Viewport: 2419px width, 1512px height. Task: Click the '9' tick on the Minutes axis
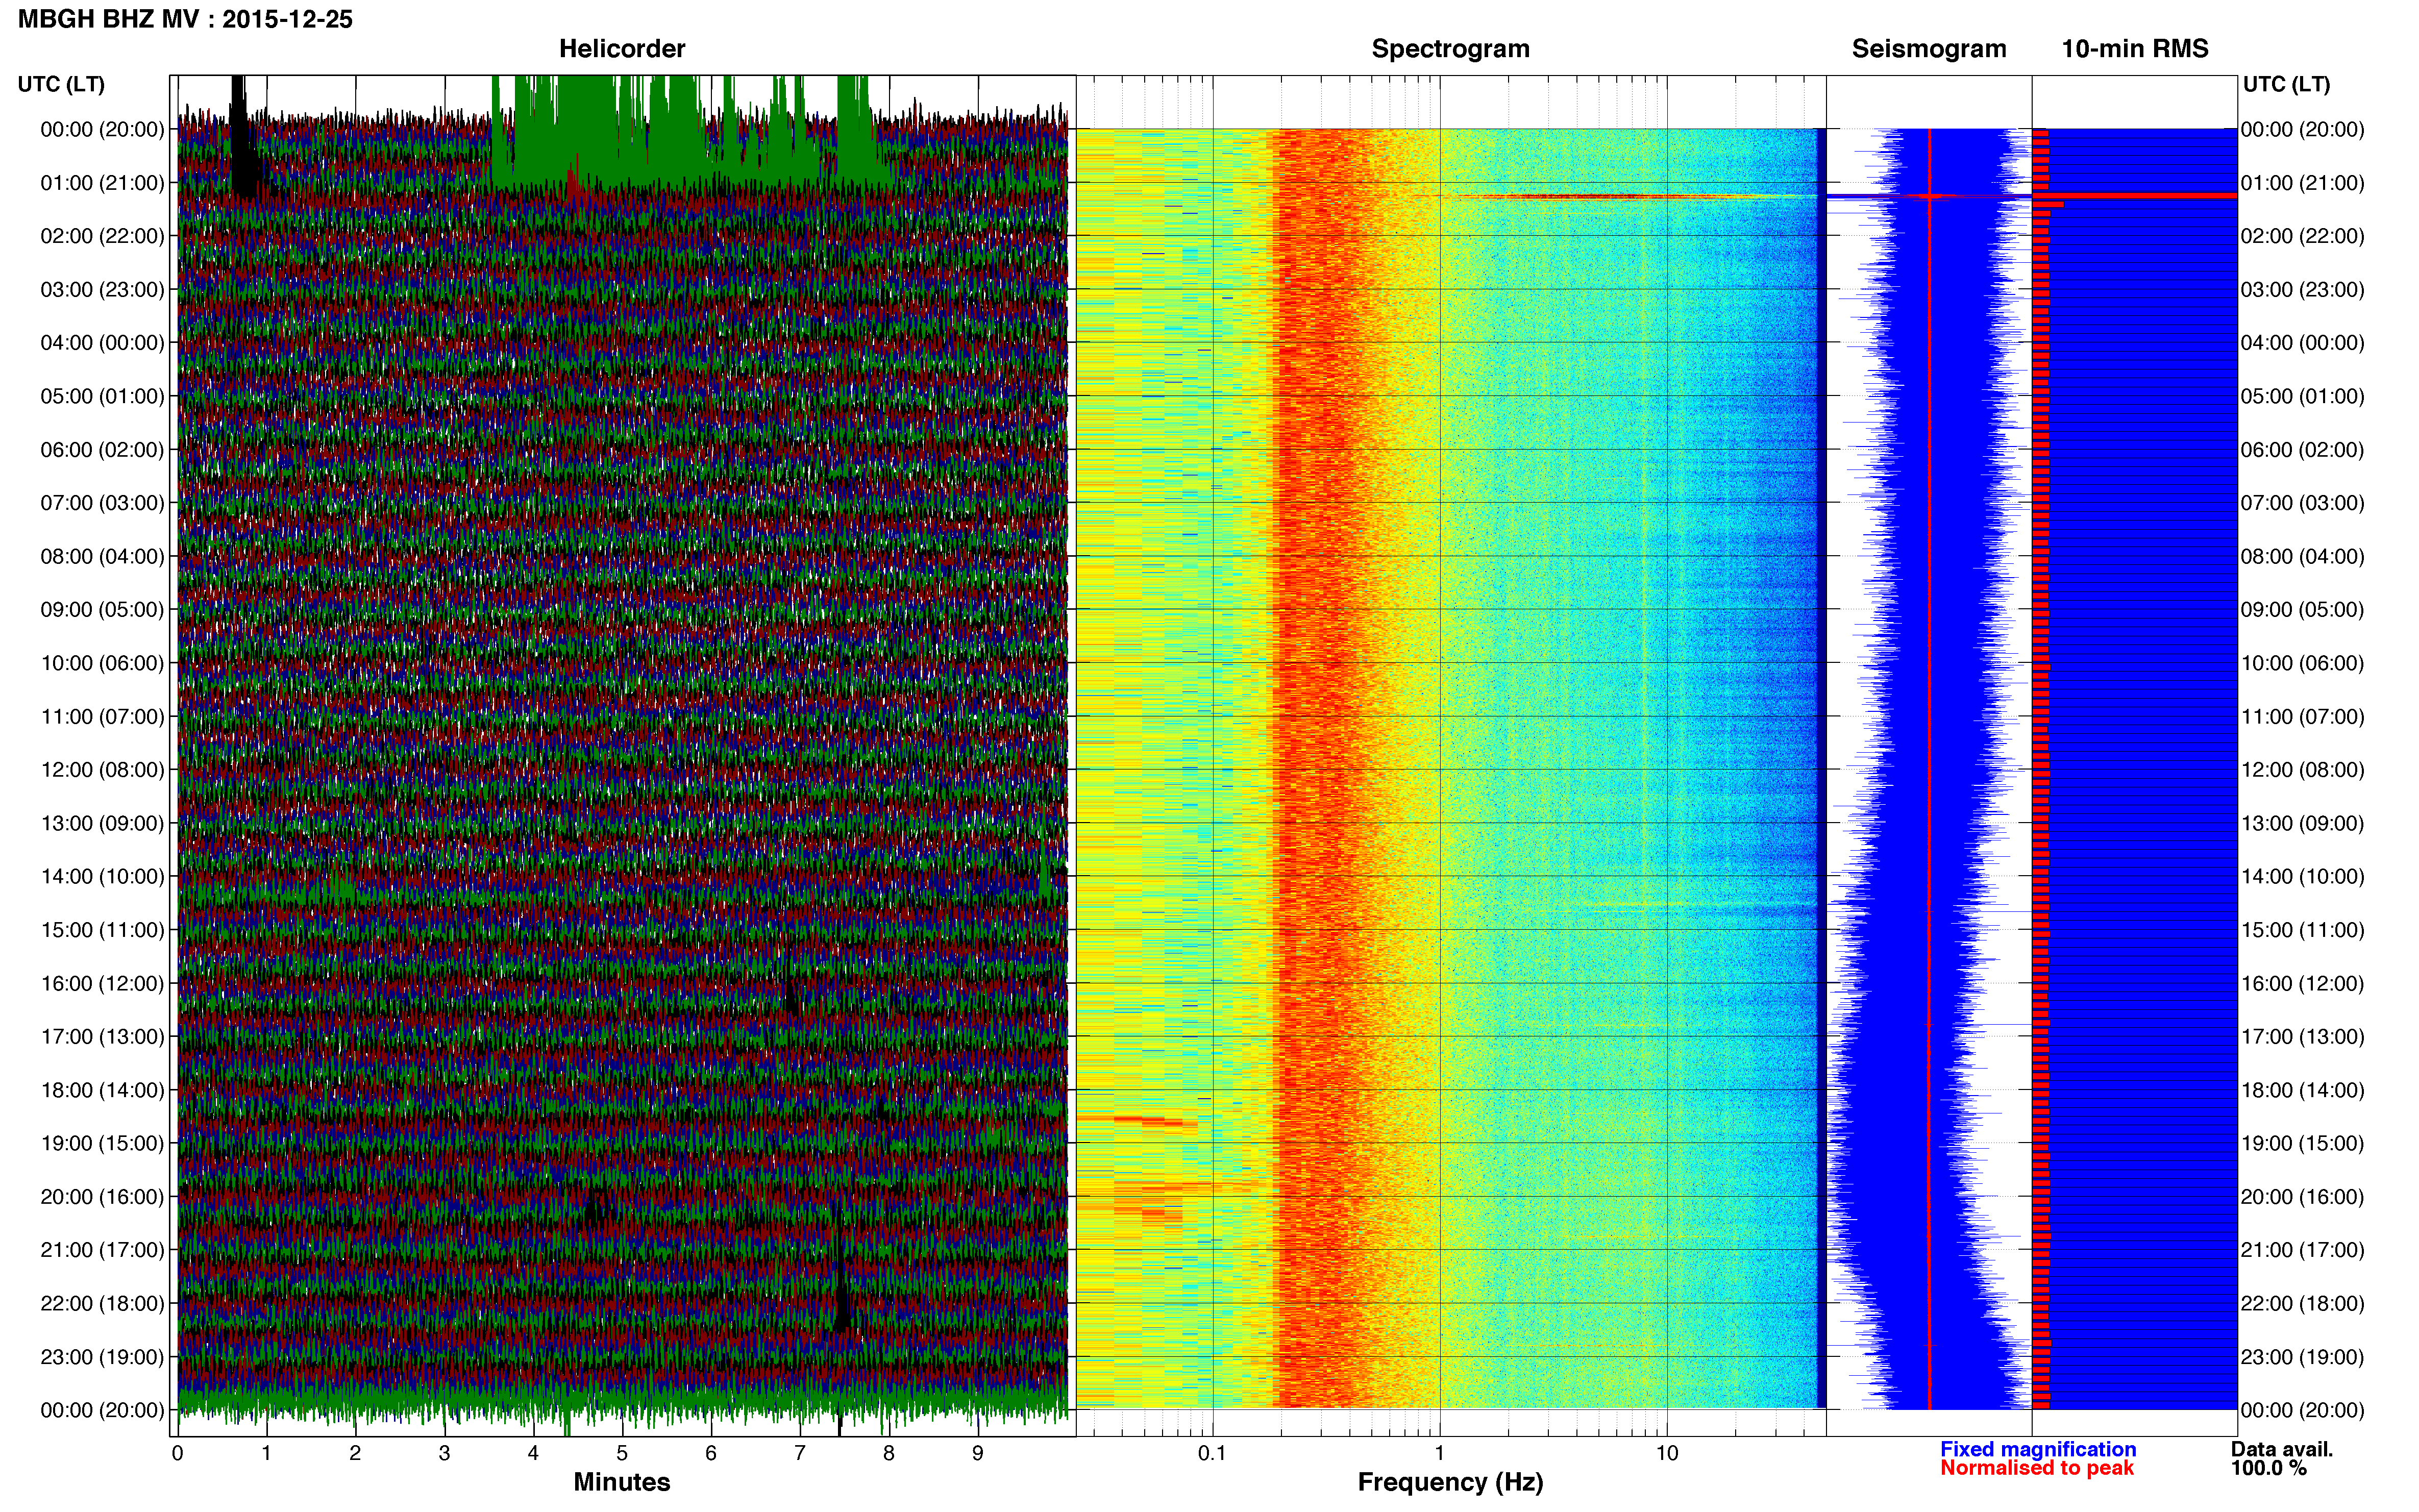[x=978, y=1453]
